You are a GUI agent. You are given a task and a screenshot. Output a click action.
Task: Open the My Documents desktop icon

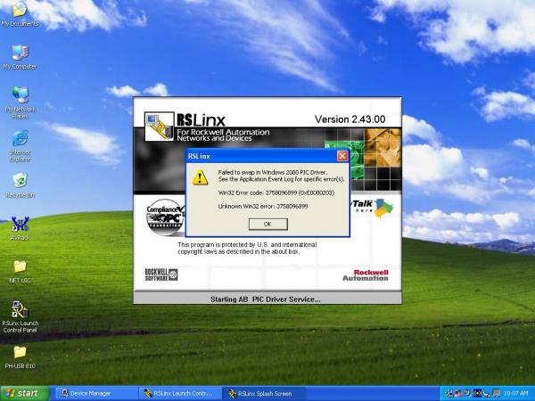(20, 13)
